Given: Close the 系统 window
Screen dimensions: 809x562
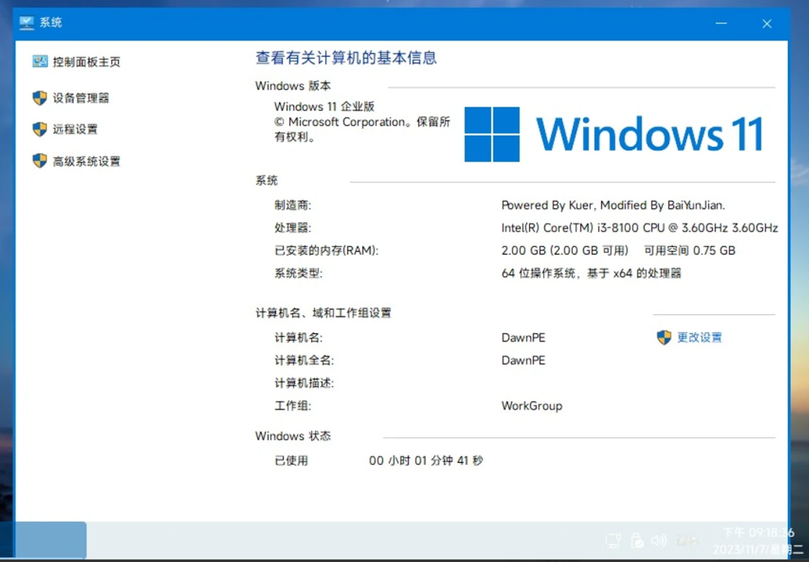Looking at the screenshot, I should pos(767,23).
